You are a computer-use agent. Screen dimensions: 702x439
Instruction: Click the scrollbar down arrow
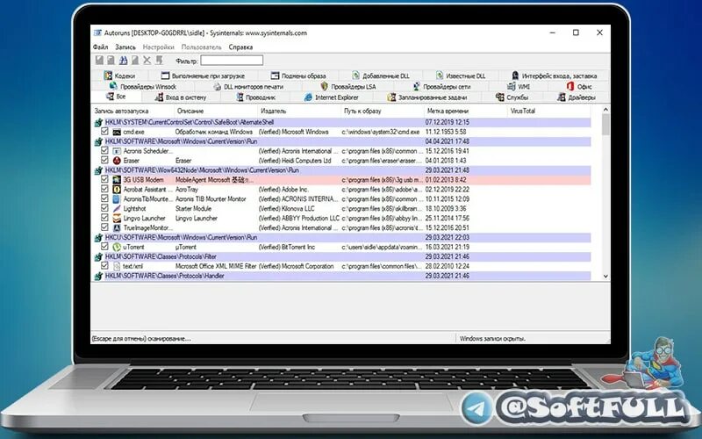(605, 277)
